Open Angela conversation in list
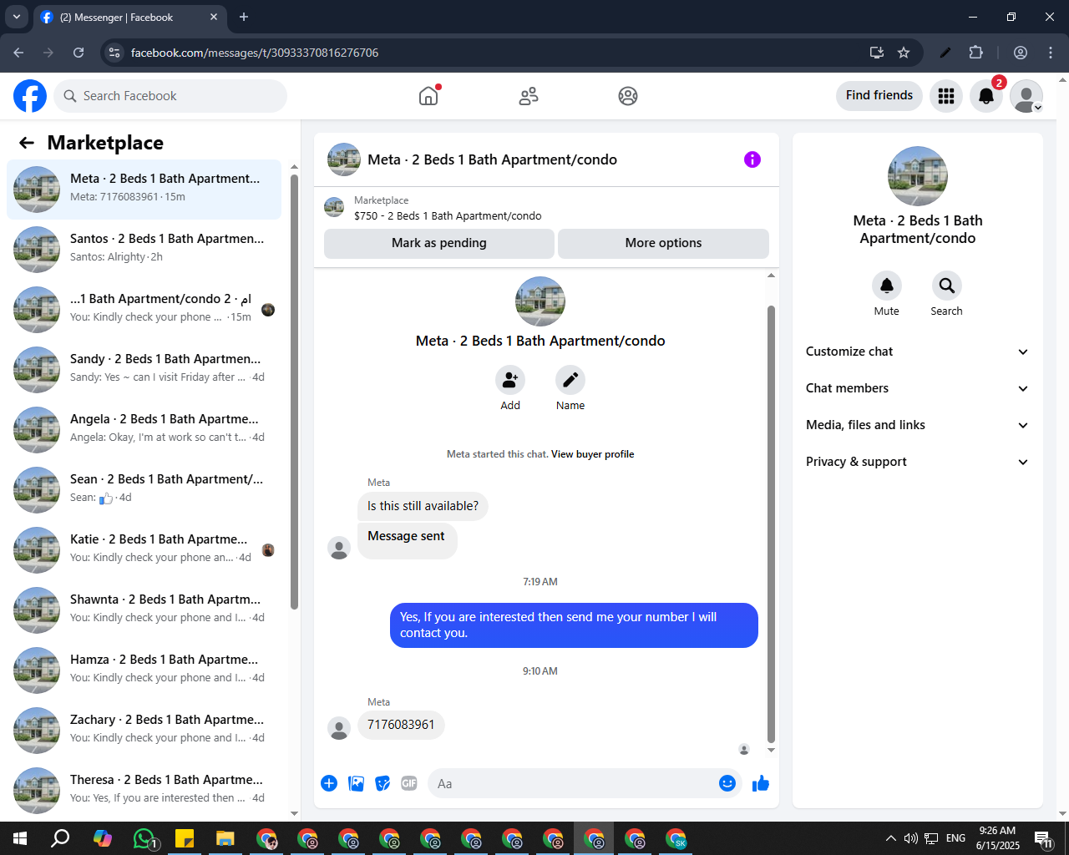The width and height of the screenshot is (1069, 855). tap(144, 429)
